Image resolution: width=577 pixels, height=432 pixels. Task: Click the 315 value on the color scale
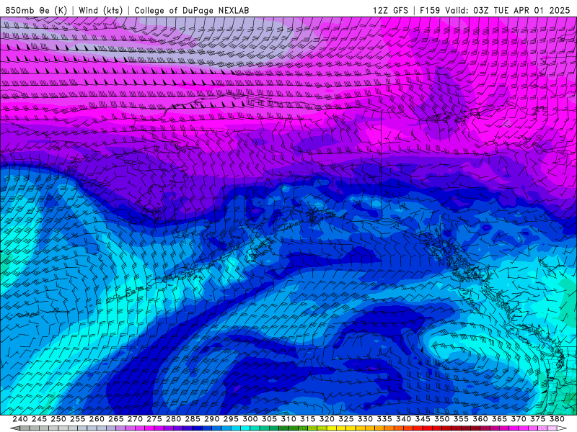[x=308, y=419]
